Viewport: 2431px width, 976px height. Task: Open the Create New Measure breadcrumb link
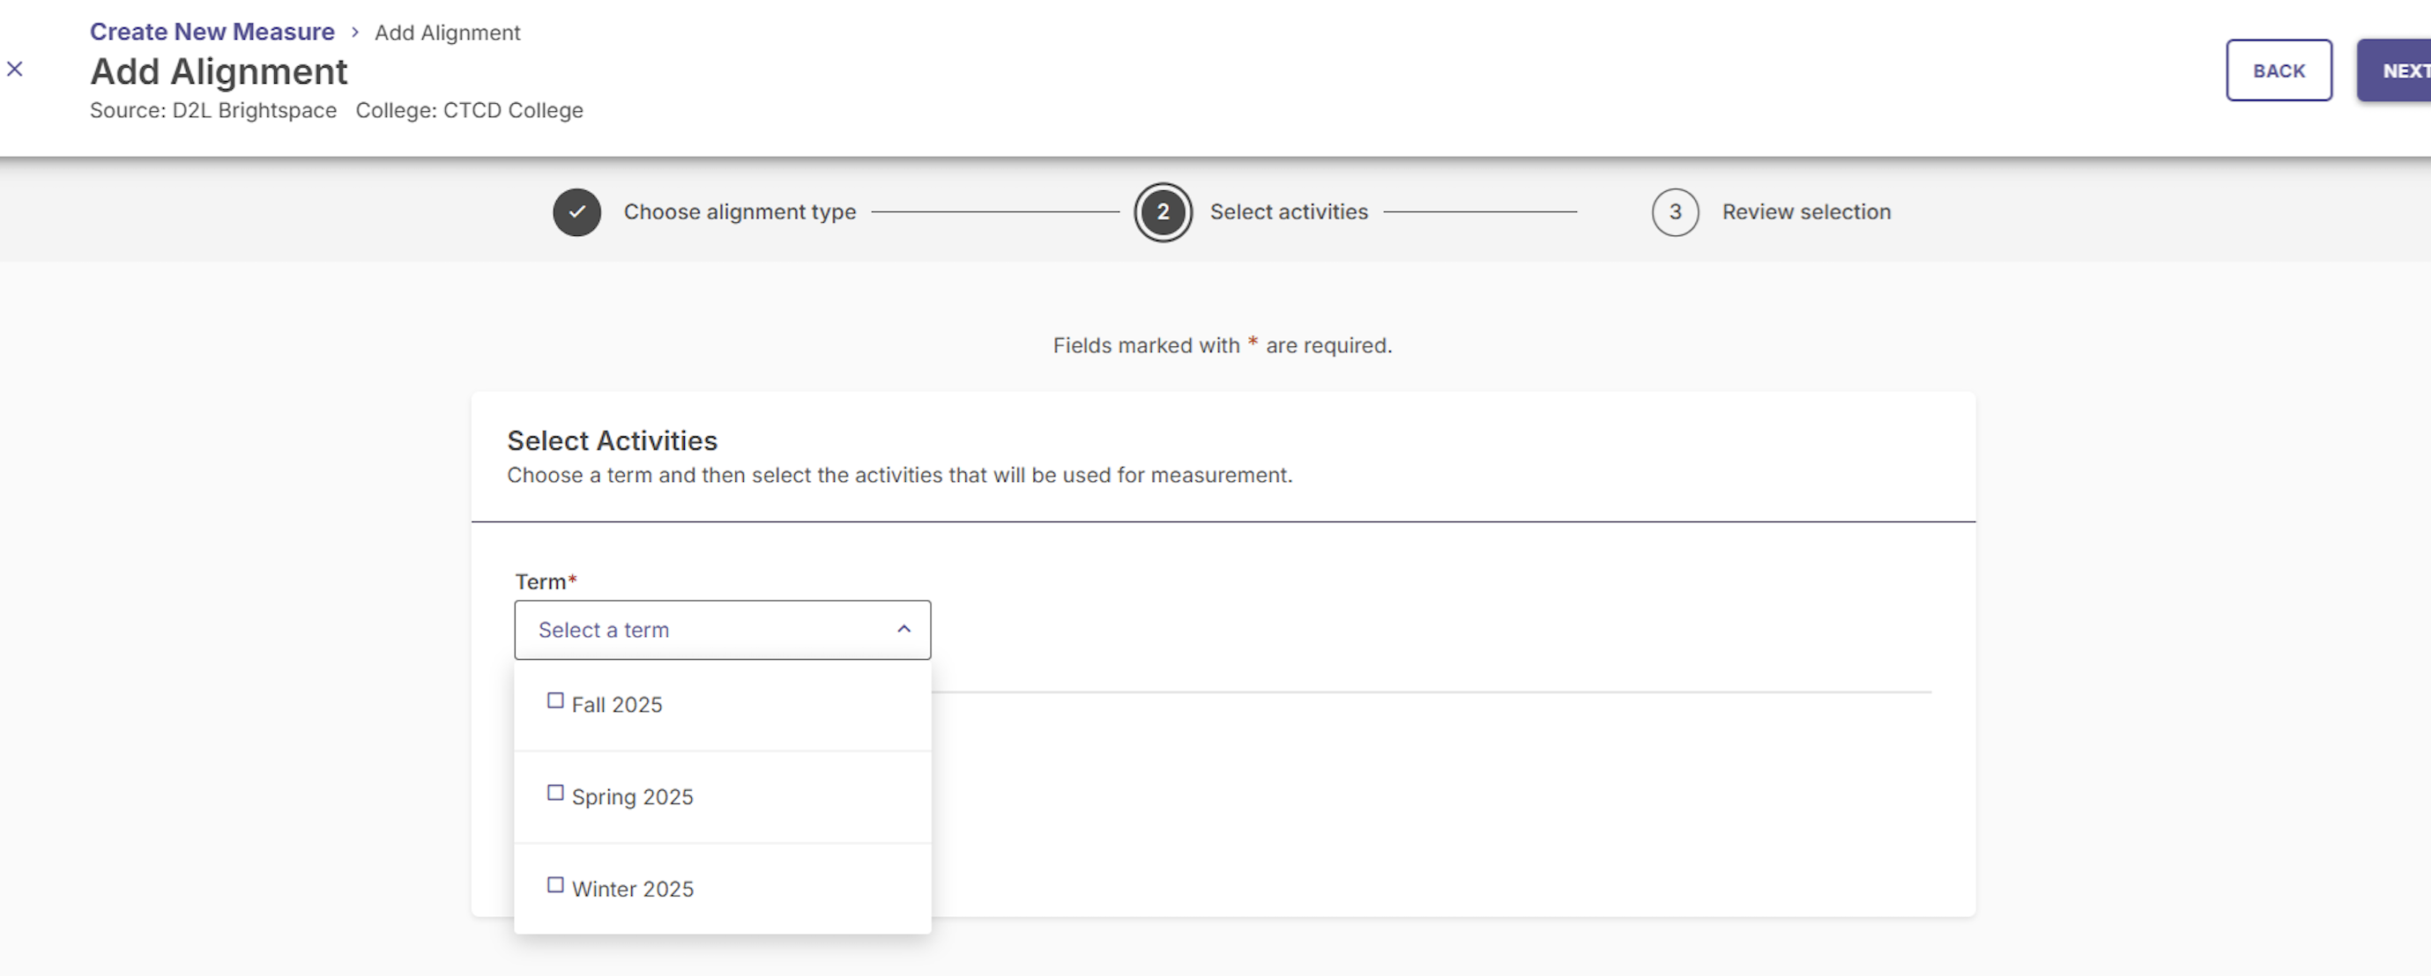click(212, 31)
